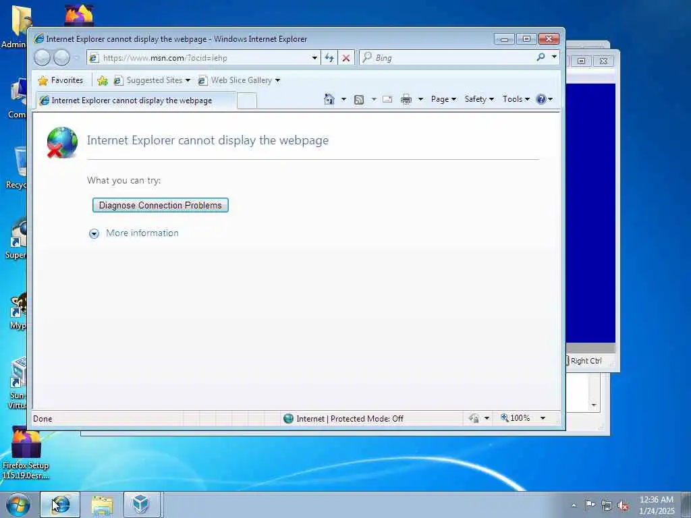Expand the Home button dropdown arrow
This screenshot has height=518, width=691.
click(x=343, y=99)
